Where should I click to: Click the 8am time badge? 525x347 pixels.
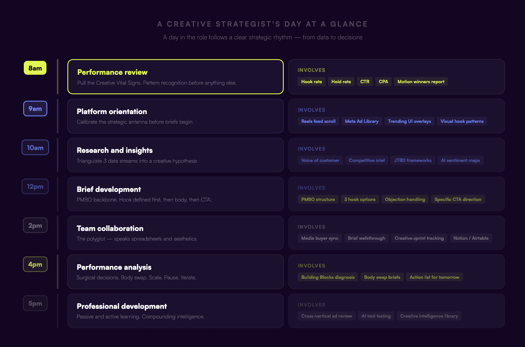(35, 68)
